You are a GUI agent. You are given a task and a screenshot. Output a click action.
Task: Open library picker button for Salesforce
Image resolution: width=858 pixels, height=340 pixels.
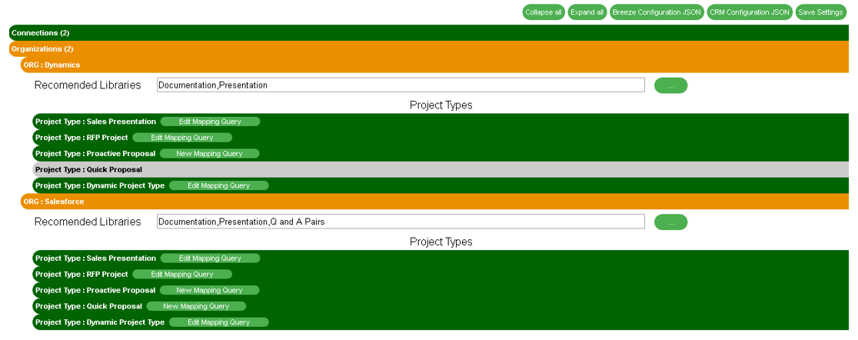pos(671,222)
